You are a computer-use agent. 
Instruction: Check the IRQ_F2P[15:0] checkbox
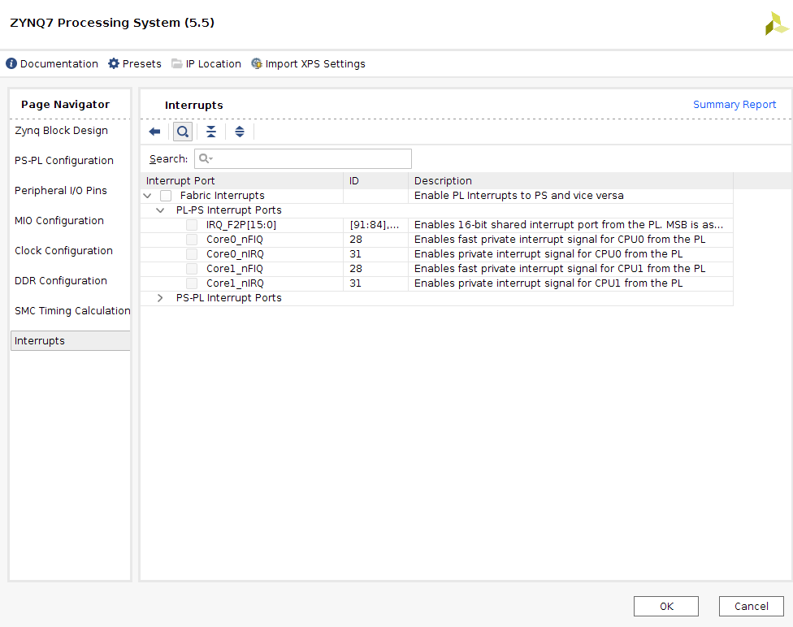tap(192, 225)
